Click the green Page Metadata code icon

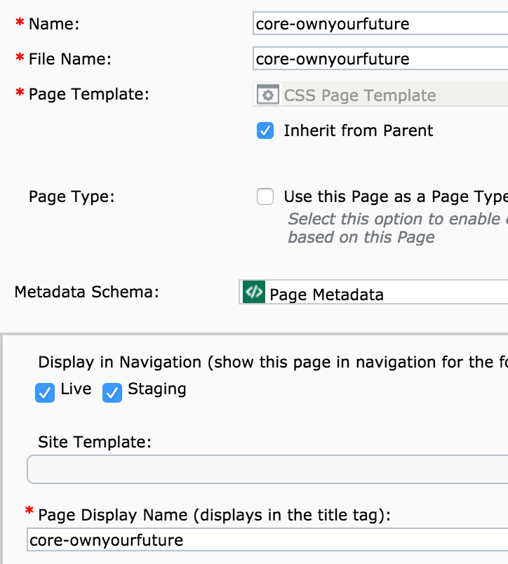253,292
